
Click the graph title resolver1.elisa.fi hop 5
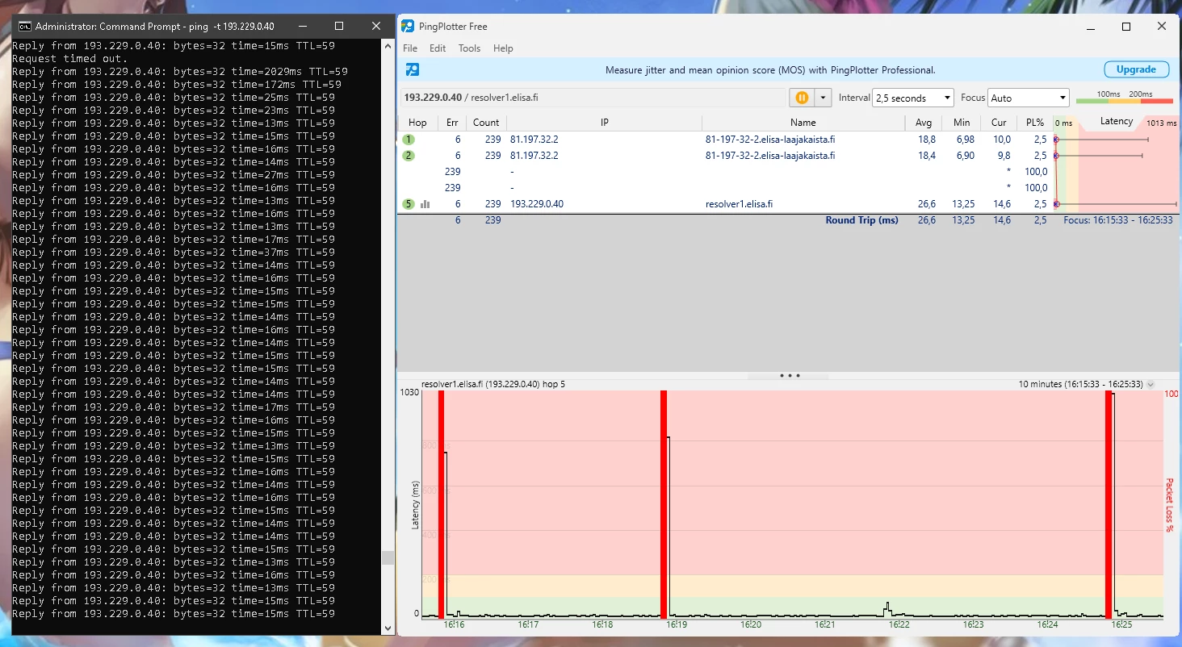(x=493, y=385)
